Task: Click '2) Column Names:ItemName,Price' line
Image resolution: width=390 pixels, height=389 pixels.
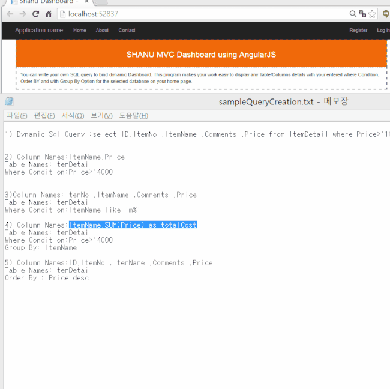Action: pos(65,157)
